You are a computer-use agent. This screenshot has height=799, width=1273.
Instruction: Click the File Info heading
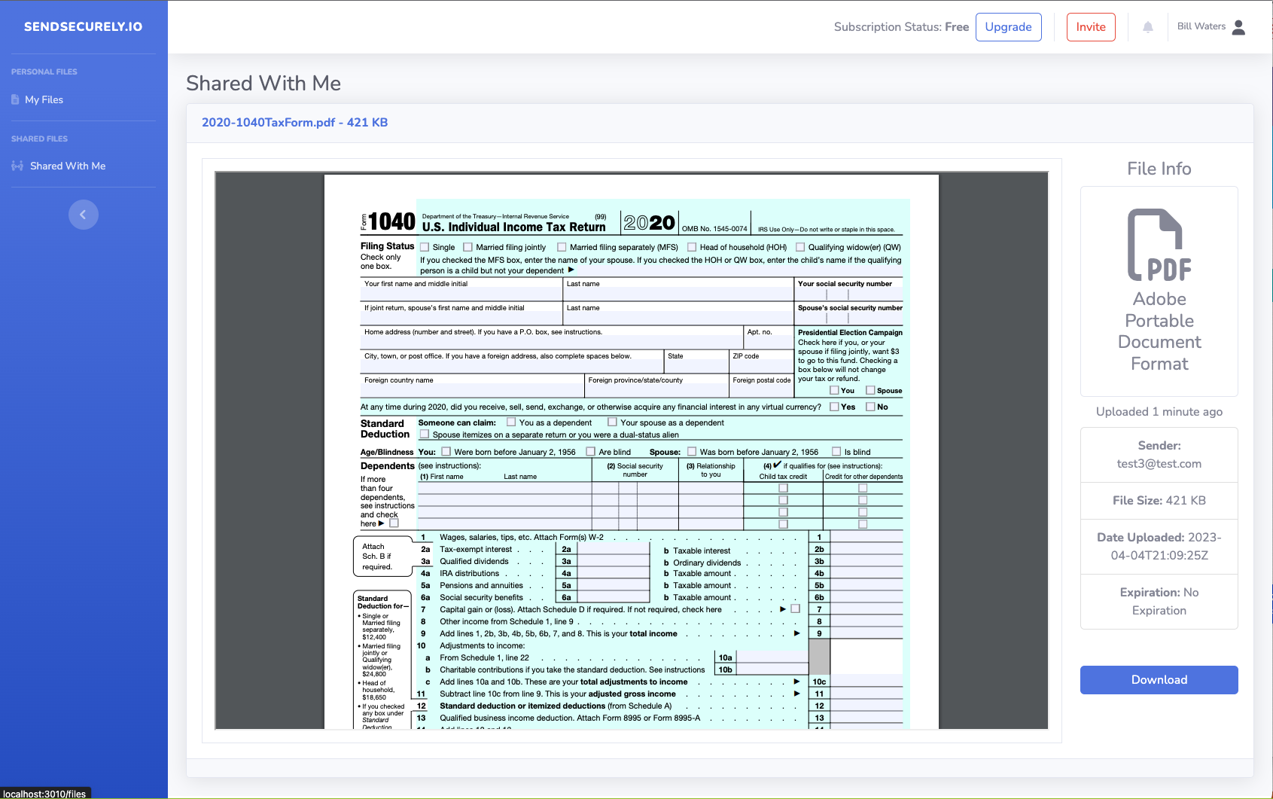pos(1159,169)
